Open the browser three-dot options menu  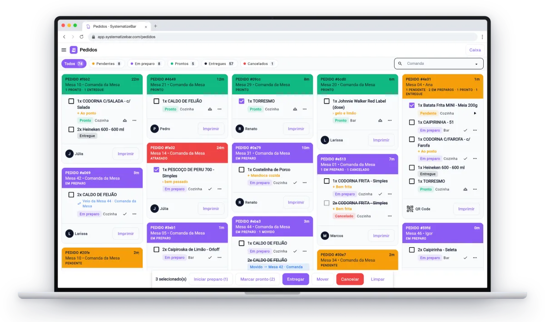point(482,37)
